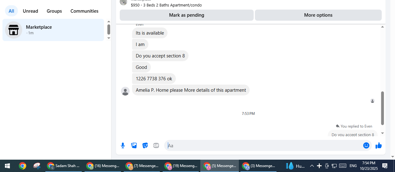The width and height of the screenshot is (395, 172).
Task: Switch to the Unread tab
Action: (x=31, y=11)
